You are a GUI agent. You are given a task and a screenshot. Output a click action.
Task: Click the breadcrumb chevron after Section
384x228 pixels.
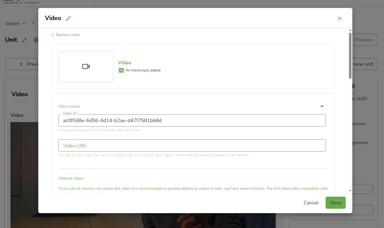(33, 23)
